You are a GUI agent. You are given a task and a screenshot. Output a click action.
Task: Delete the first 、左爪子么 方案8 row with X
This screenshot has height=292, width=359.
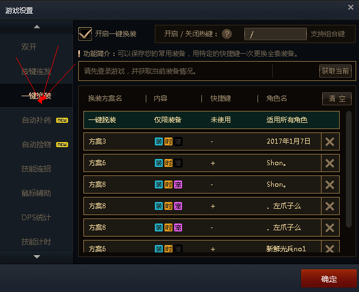(x=330, y=206)
